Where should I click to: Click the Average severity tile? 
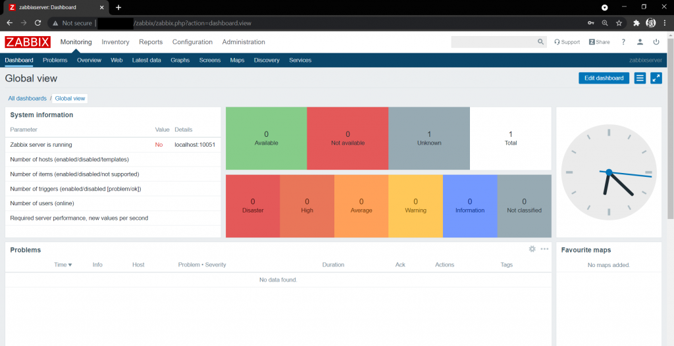361,206
